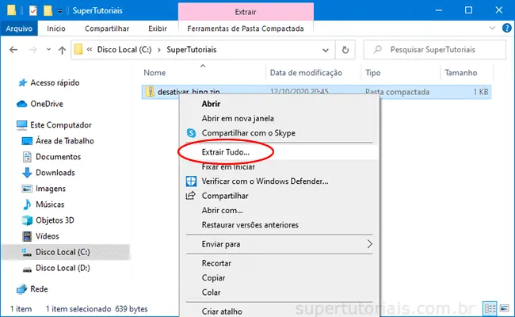Choose Extrair Tudo... from context menu
Viewport: 515px width, 317px height.
(226, 151)
